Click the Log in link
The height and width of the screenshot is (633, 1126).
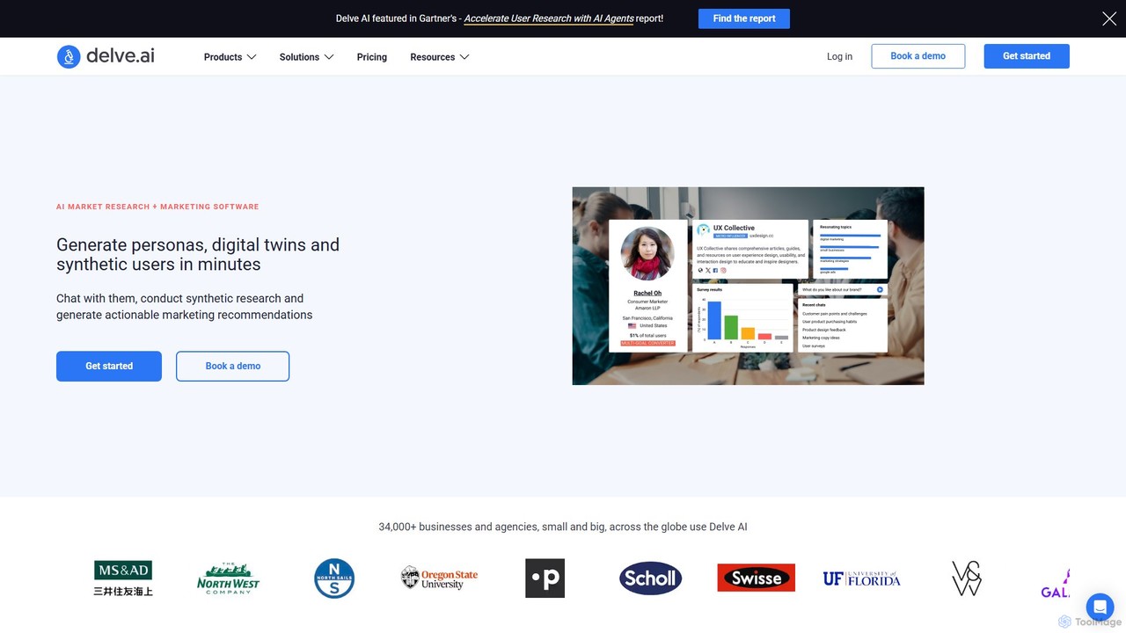click(839, 56)
